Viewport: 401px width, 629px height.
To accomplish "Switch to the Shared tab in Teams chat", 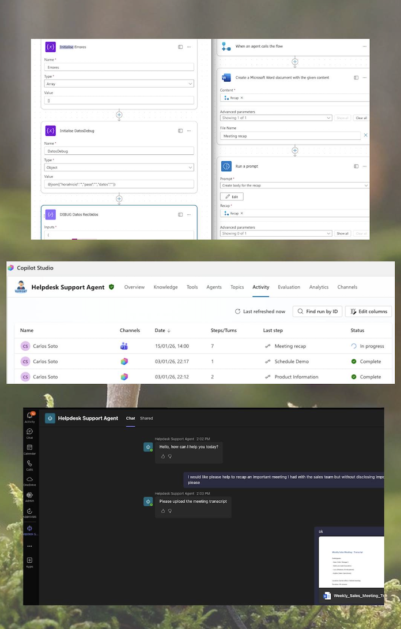I will (146, 418).
